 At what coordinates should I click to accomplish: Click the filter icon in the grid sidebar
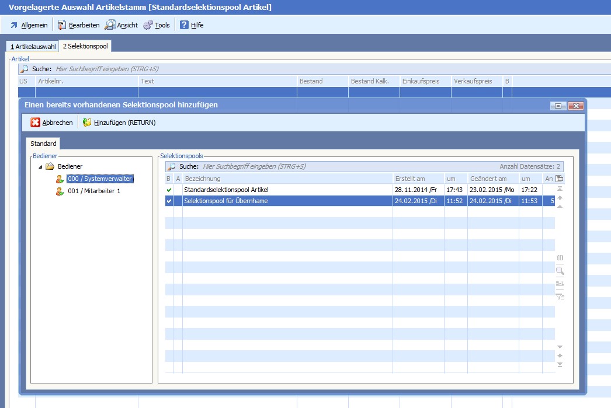(560, 297)
